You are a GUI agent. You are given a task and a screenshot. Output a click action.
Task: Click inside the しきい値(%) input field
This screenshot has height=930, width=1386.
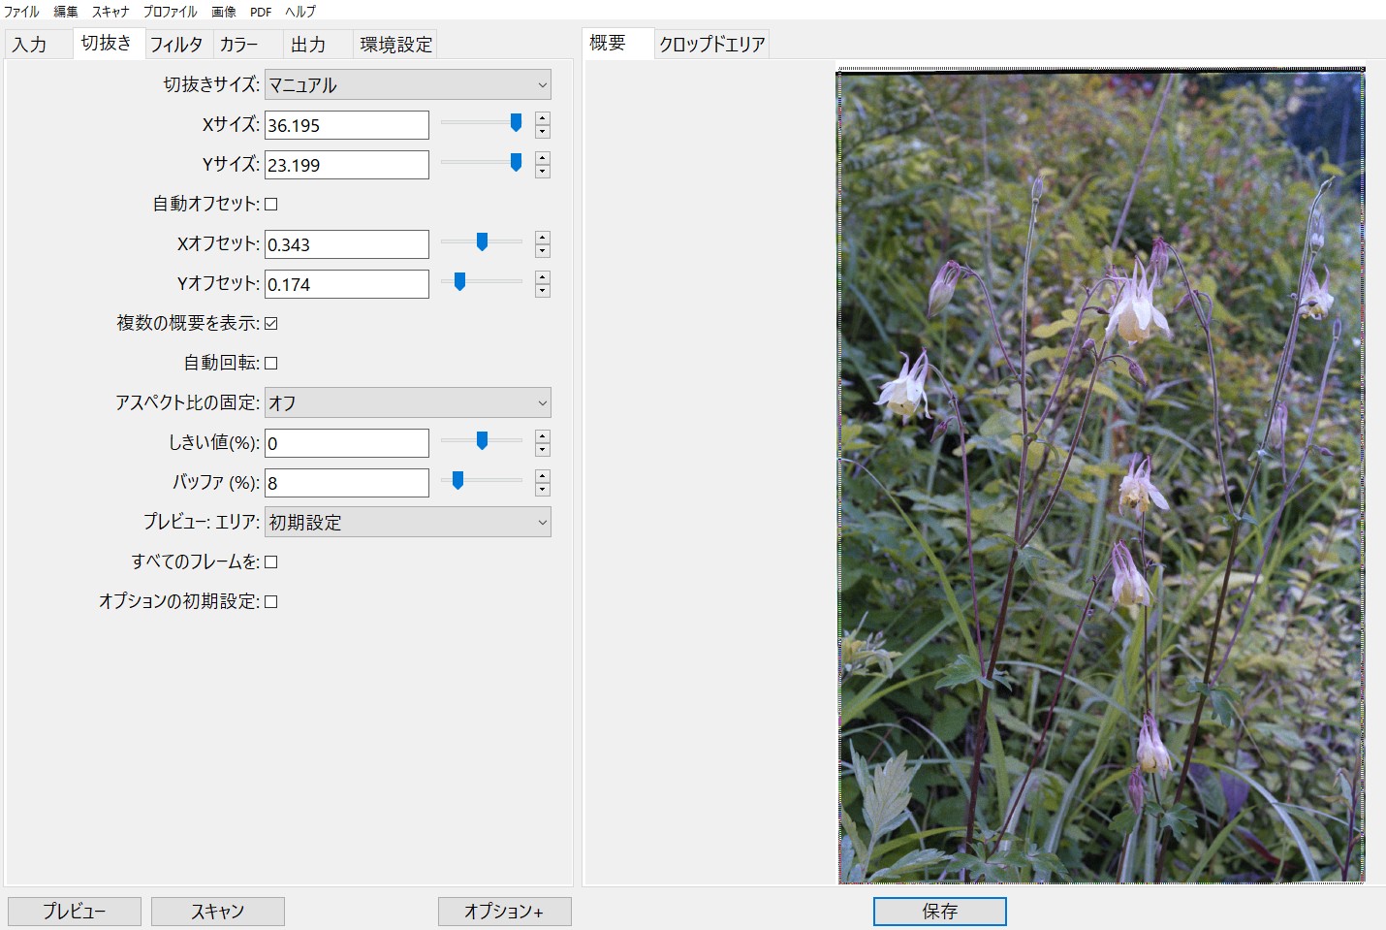[346, 442]
